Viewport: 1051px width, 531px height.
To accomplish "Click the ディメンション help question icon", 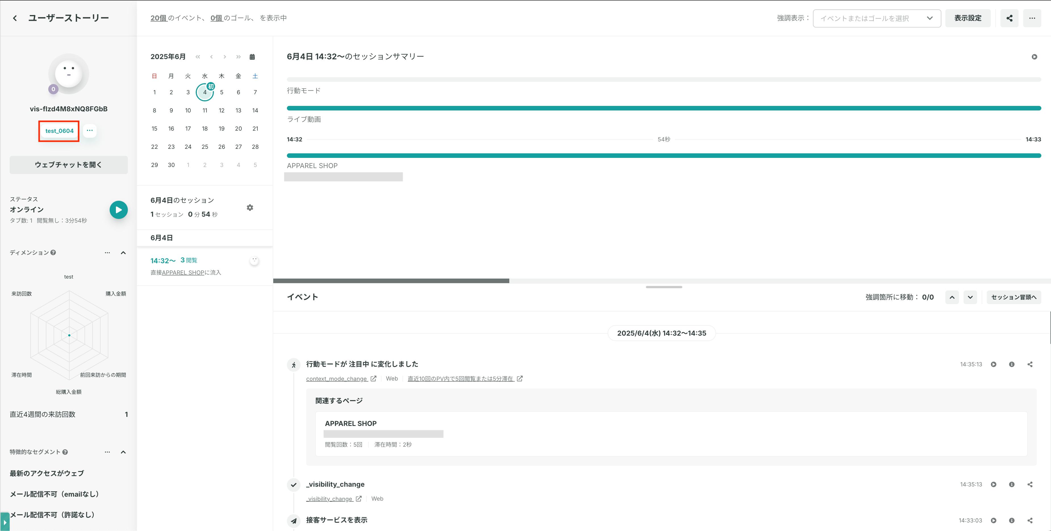I will (53, 252).
